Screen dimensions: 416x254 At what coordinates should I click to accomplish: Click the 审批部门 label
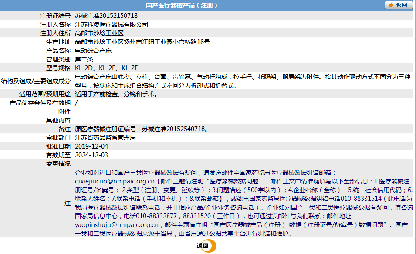click(x=58, y=138)
